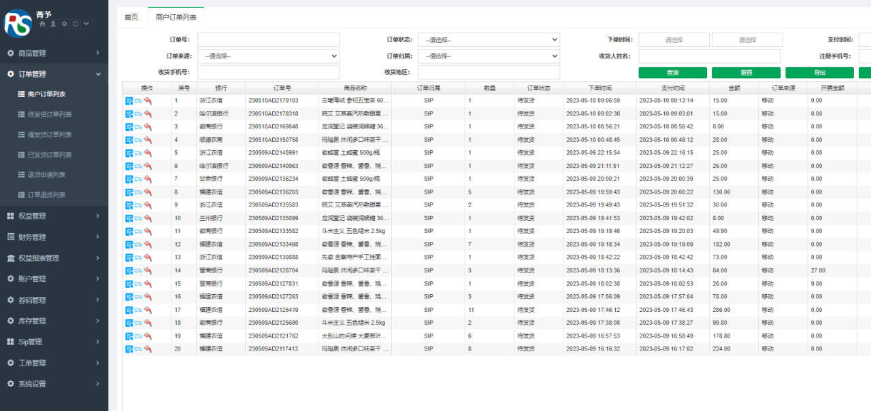Open details icon for row 8
871x411 pixels.
click(129, 192)
